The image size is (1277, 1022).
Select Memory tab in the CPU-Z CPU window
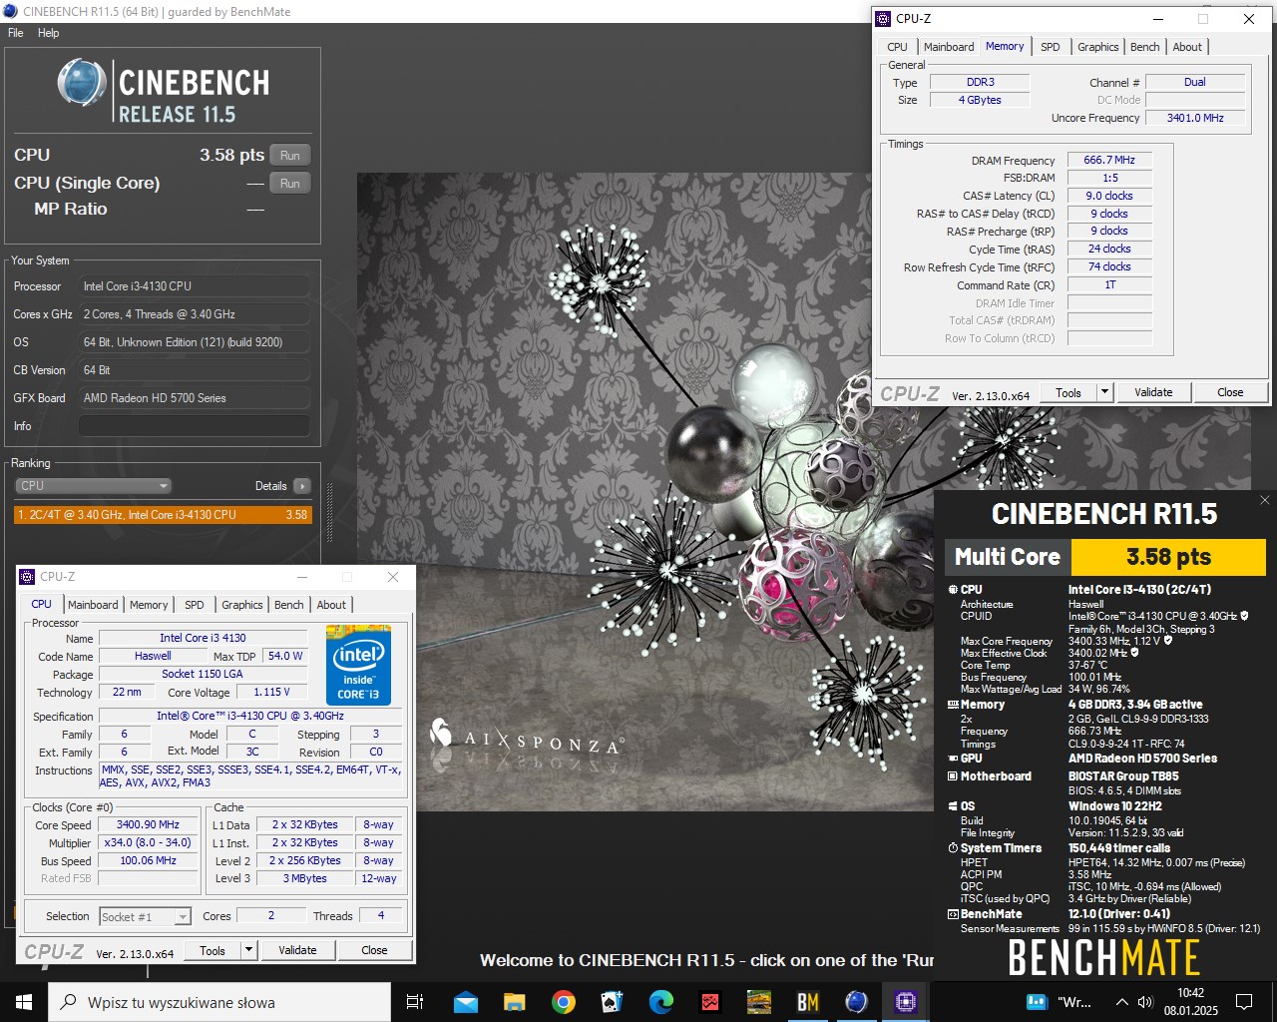click(x=149, y=605)
